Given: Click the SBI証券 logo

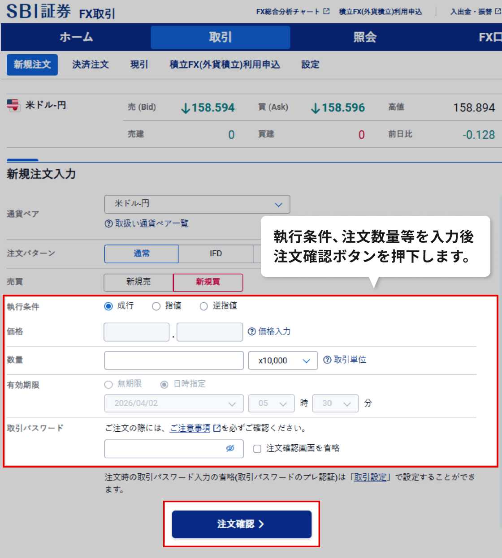Looking at the screenshot, I should pyautogui.click(x=39, y=11).
